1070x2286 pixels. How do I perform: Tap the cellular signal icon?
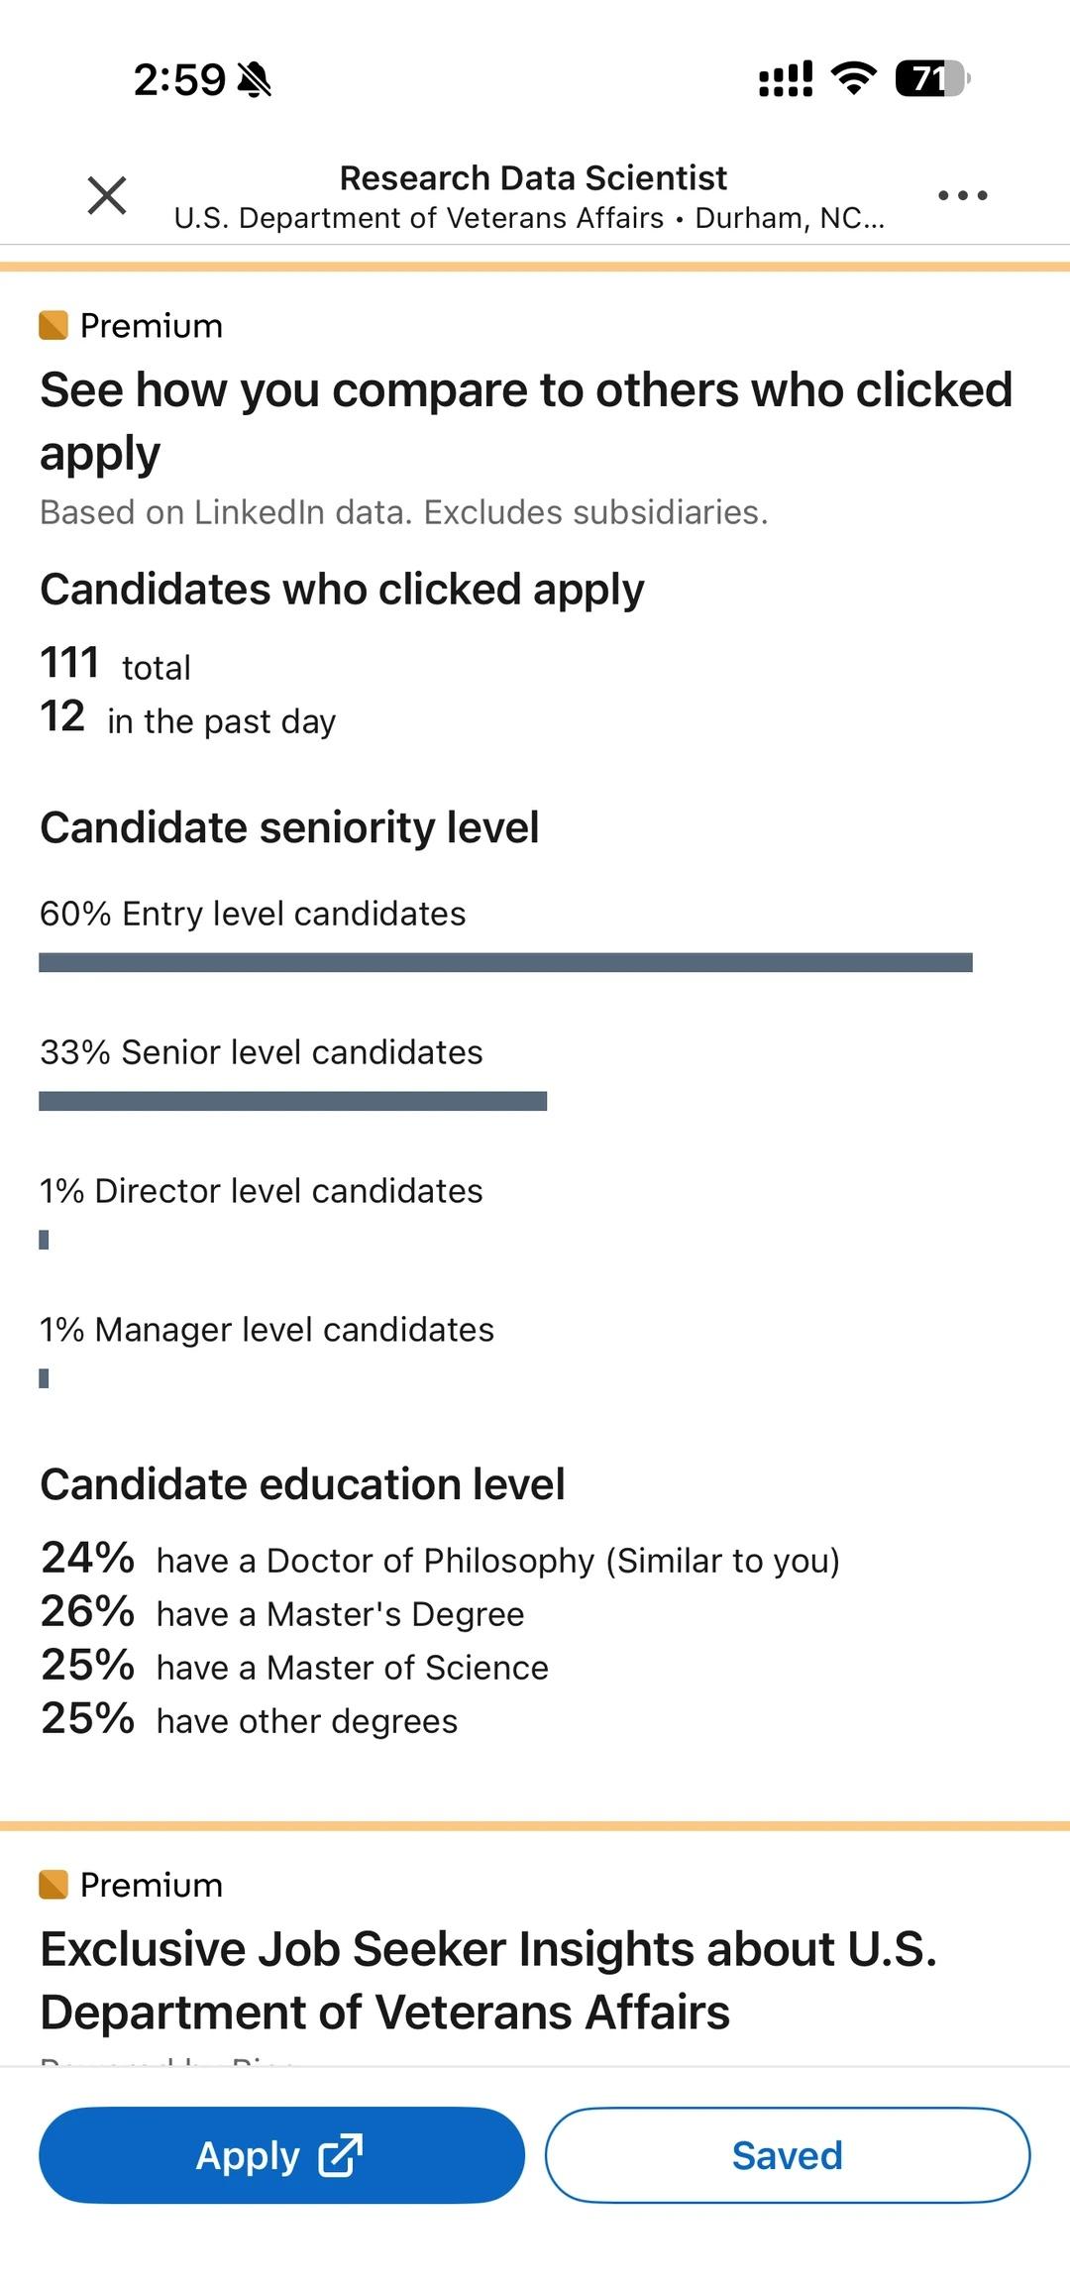[x=786, y=78]
